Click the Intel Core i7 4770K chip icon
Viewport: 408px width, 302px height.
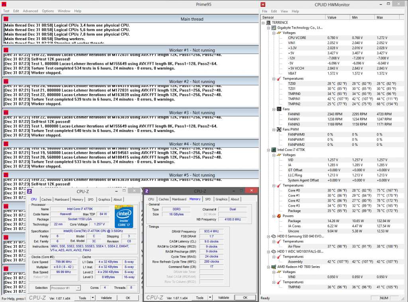273,150
